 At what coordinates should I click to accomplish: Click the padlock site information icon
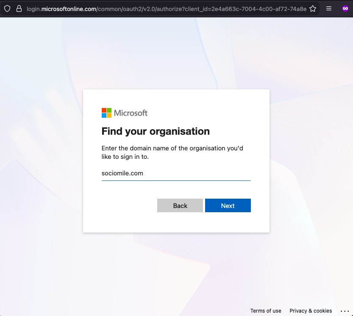[x=19, y=8]
